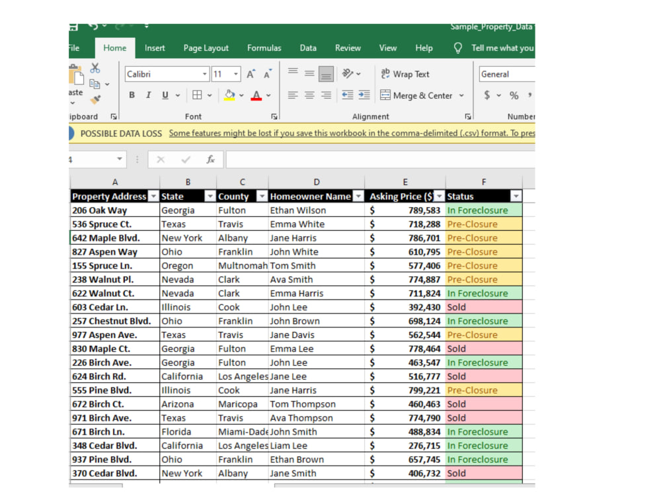661x496 pixels.
Task: Click the Undo arrow in title bar
Action: (93, 26)
